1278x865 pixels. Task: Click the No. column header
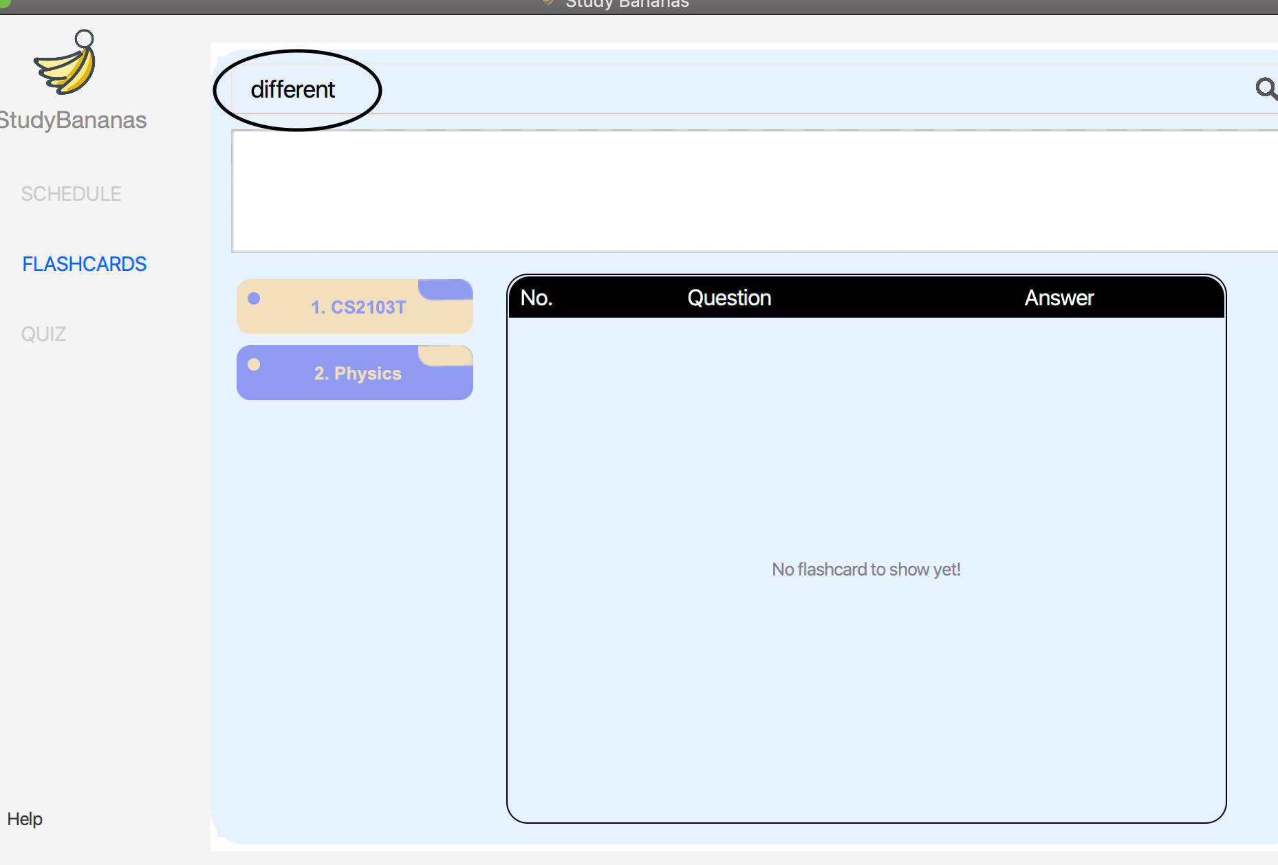537,298
